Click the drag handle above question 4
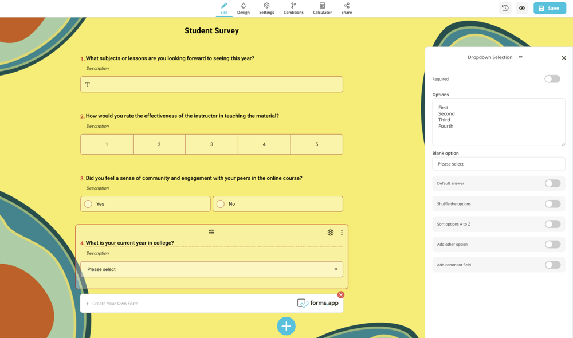The image size is (573, 338). (211, 231)
